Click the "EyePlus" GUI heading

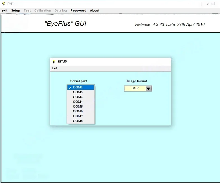65,24
